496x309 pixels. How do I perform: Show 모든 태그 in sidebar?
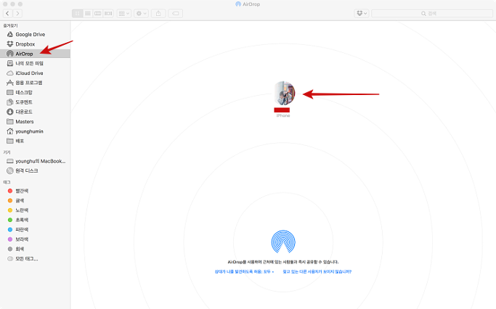(35, 259)
